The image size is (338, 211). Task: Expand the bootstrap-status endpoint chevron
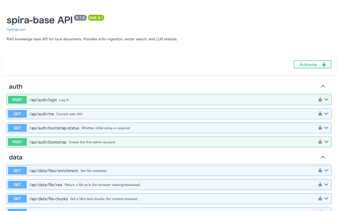(326, 128)
